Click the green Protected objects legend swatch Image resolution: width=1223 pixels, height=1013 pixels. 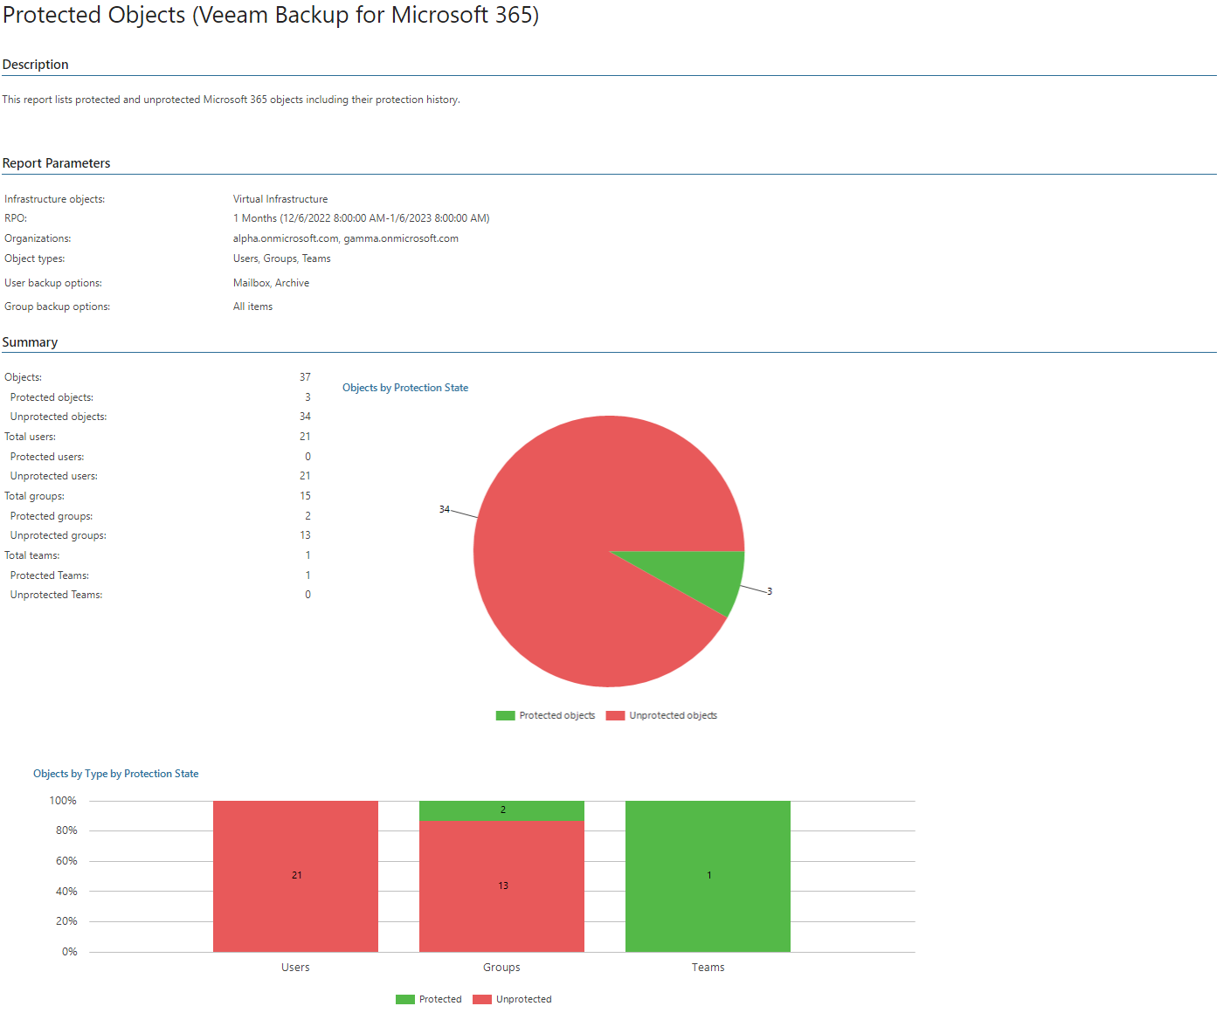tap(505, 715)
